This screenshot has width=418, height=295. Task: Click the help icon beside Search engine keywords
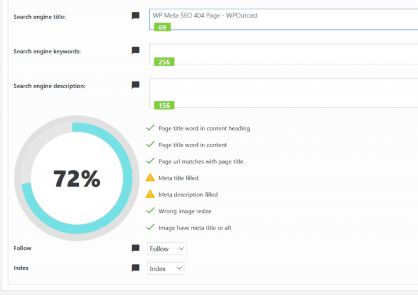click(135, 51)
